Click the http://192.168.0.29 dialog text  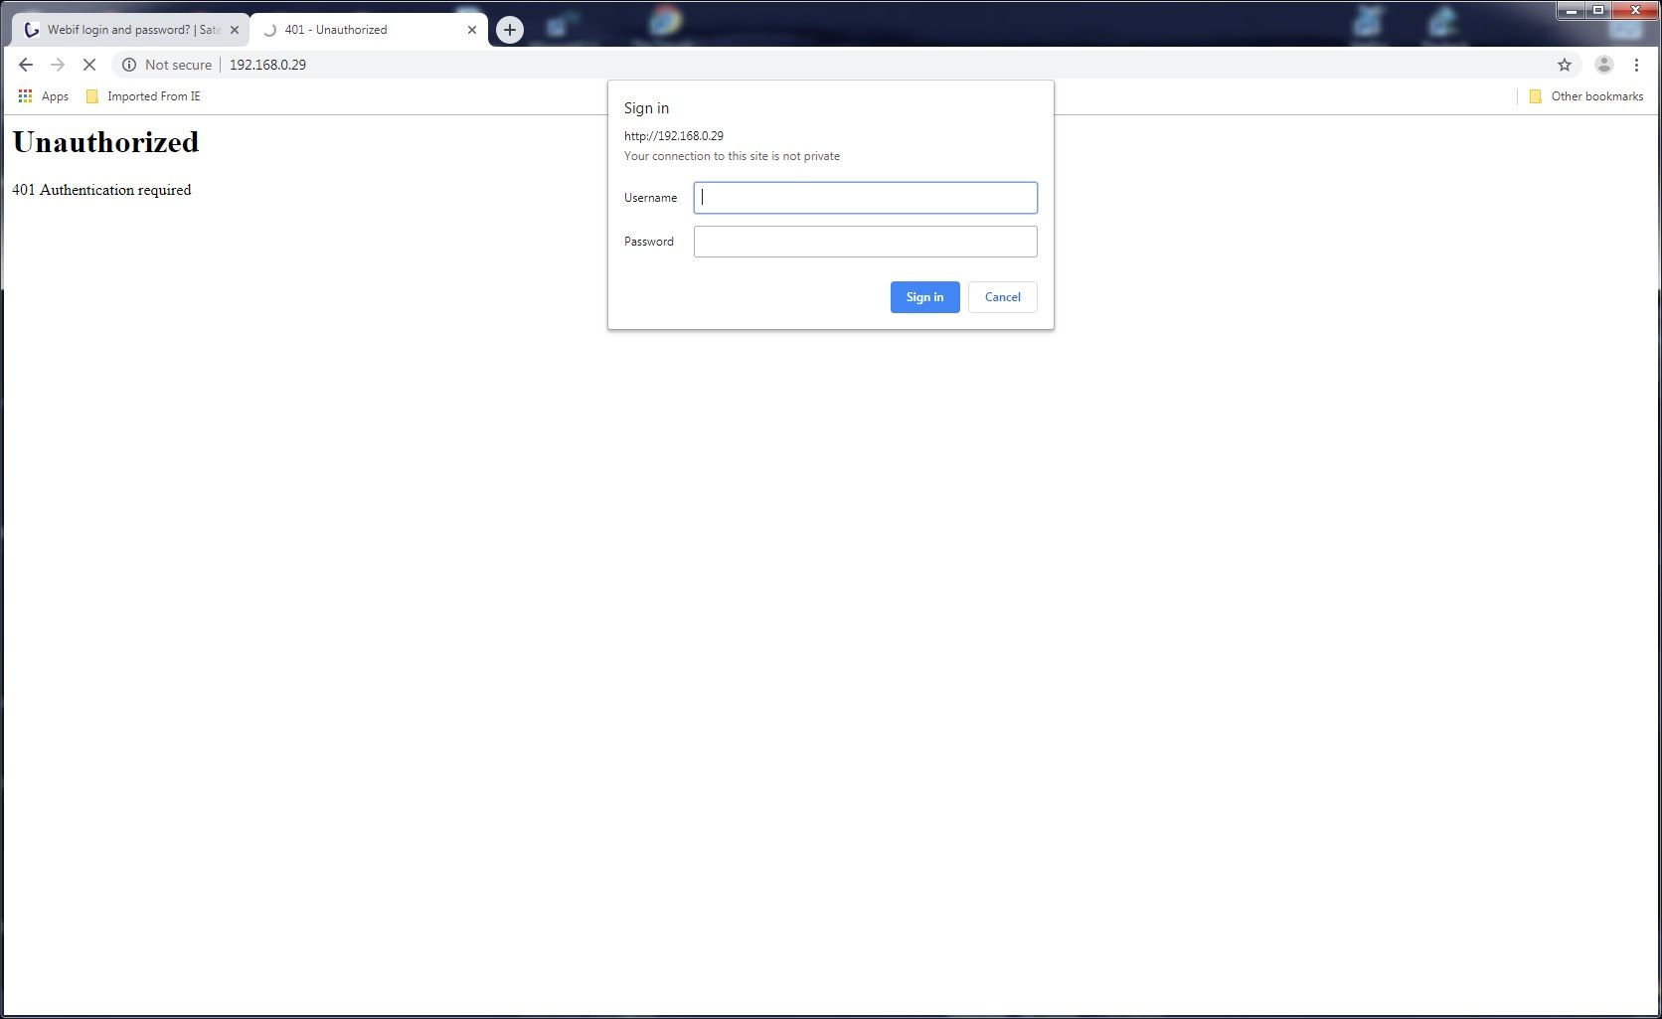pyautogui.click(x=674, y=136)
